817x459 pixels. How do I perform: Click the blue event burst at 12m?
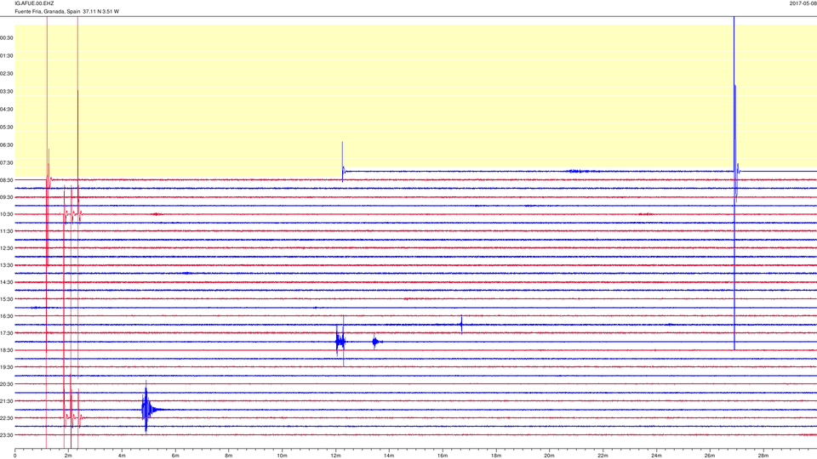point(340,342)
